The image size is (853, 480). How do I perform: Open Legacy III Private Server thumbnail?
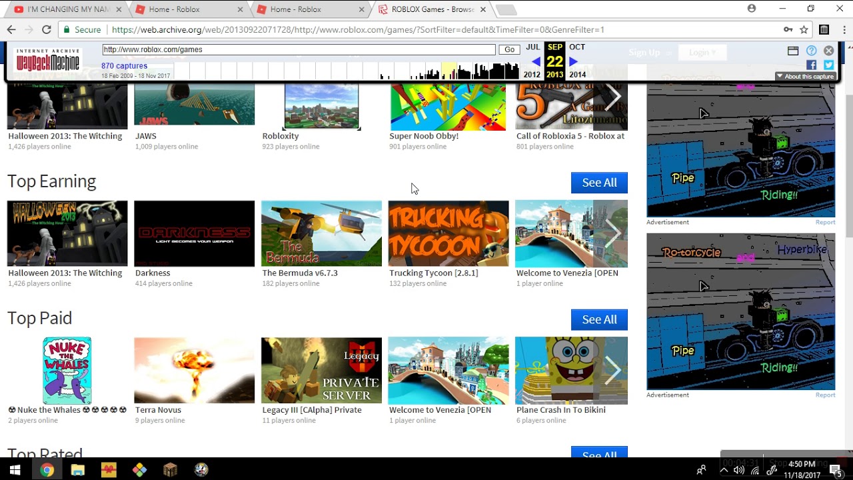coord(321,370)
